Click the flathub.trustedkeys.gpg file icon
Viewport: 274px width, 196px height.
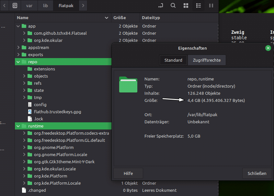click(x=30, y=112)
